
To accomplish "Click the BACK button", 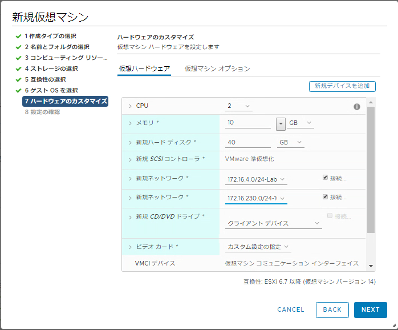I will 332,309.
